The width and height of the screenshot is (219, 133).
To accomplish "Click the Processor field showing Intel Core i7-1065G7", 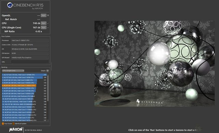I will 30,40.
